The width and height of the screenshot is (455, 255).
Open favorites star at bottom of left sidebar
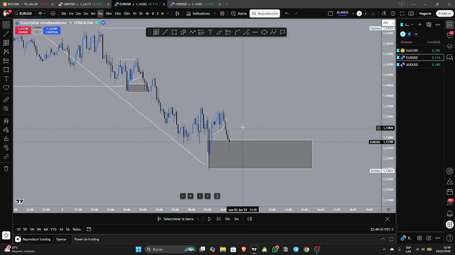point(6,235)
